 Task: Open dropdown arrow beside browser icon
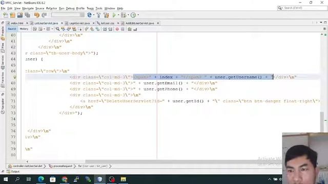(93, 15)
